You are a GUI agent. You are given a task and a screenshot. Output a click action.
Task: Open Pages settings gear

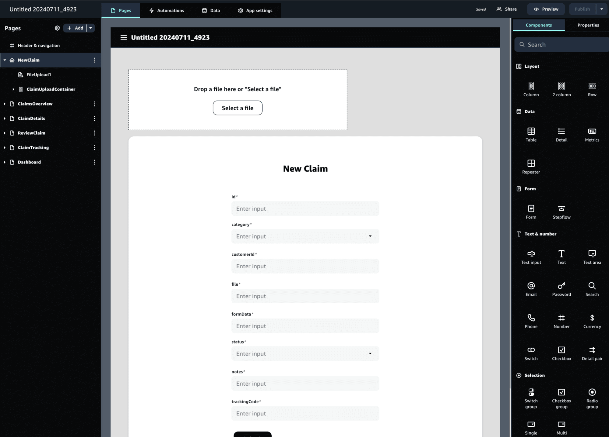coord(57,28)
